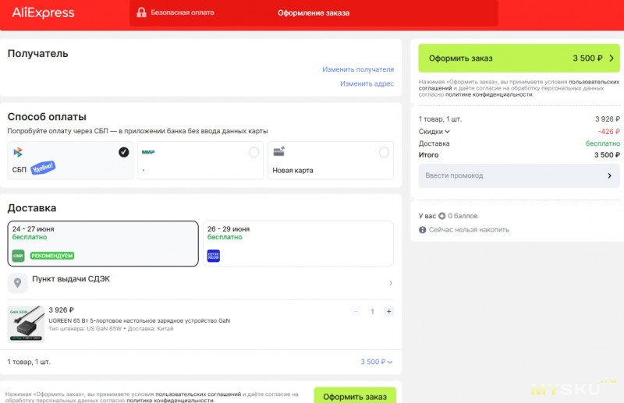Click the СДЭК delivery service logo
Viewport: 624px width, 403px height.
coord(18,256)
